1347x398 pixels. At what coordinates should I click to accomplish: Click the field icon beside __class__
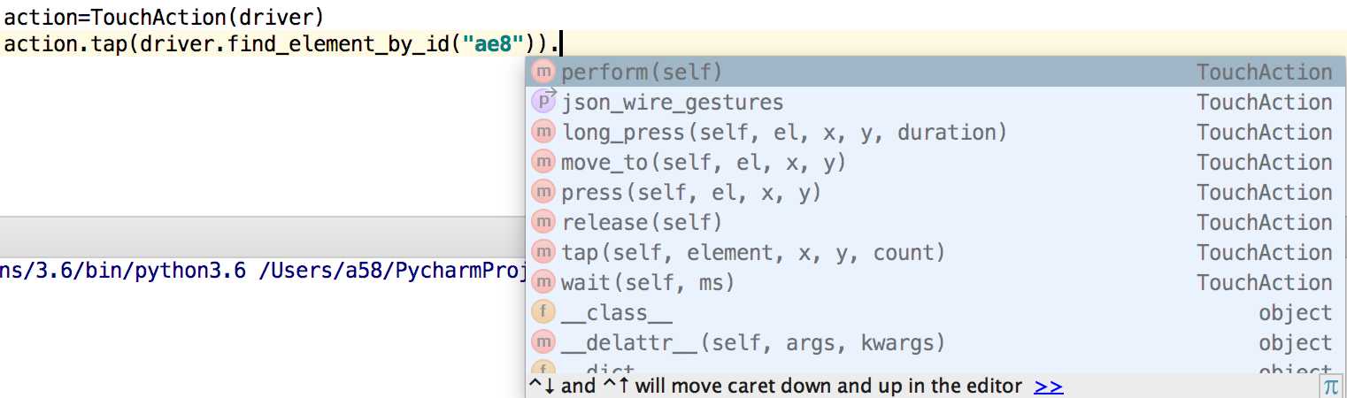tap(543, 313)
